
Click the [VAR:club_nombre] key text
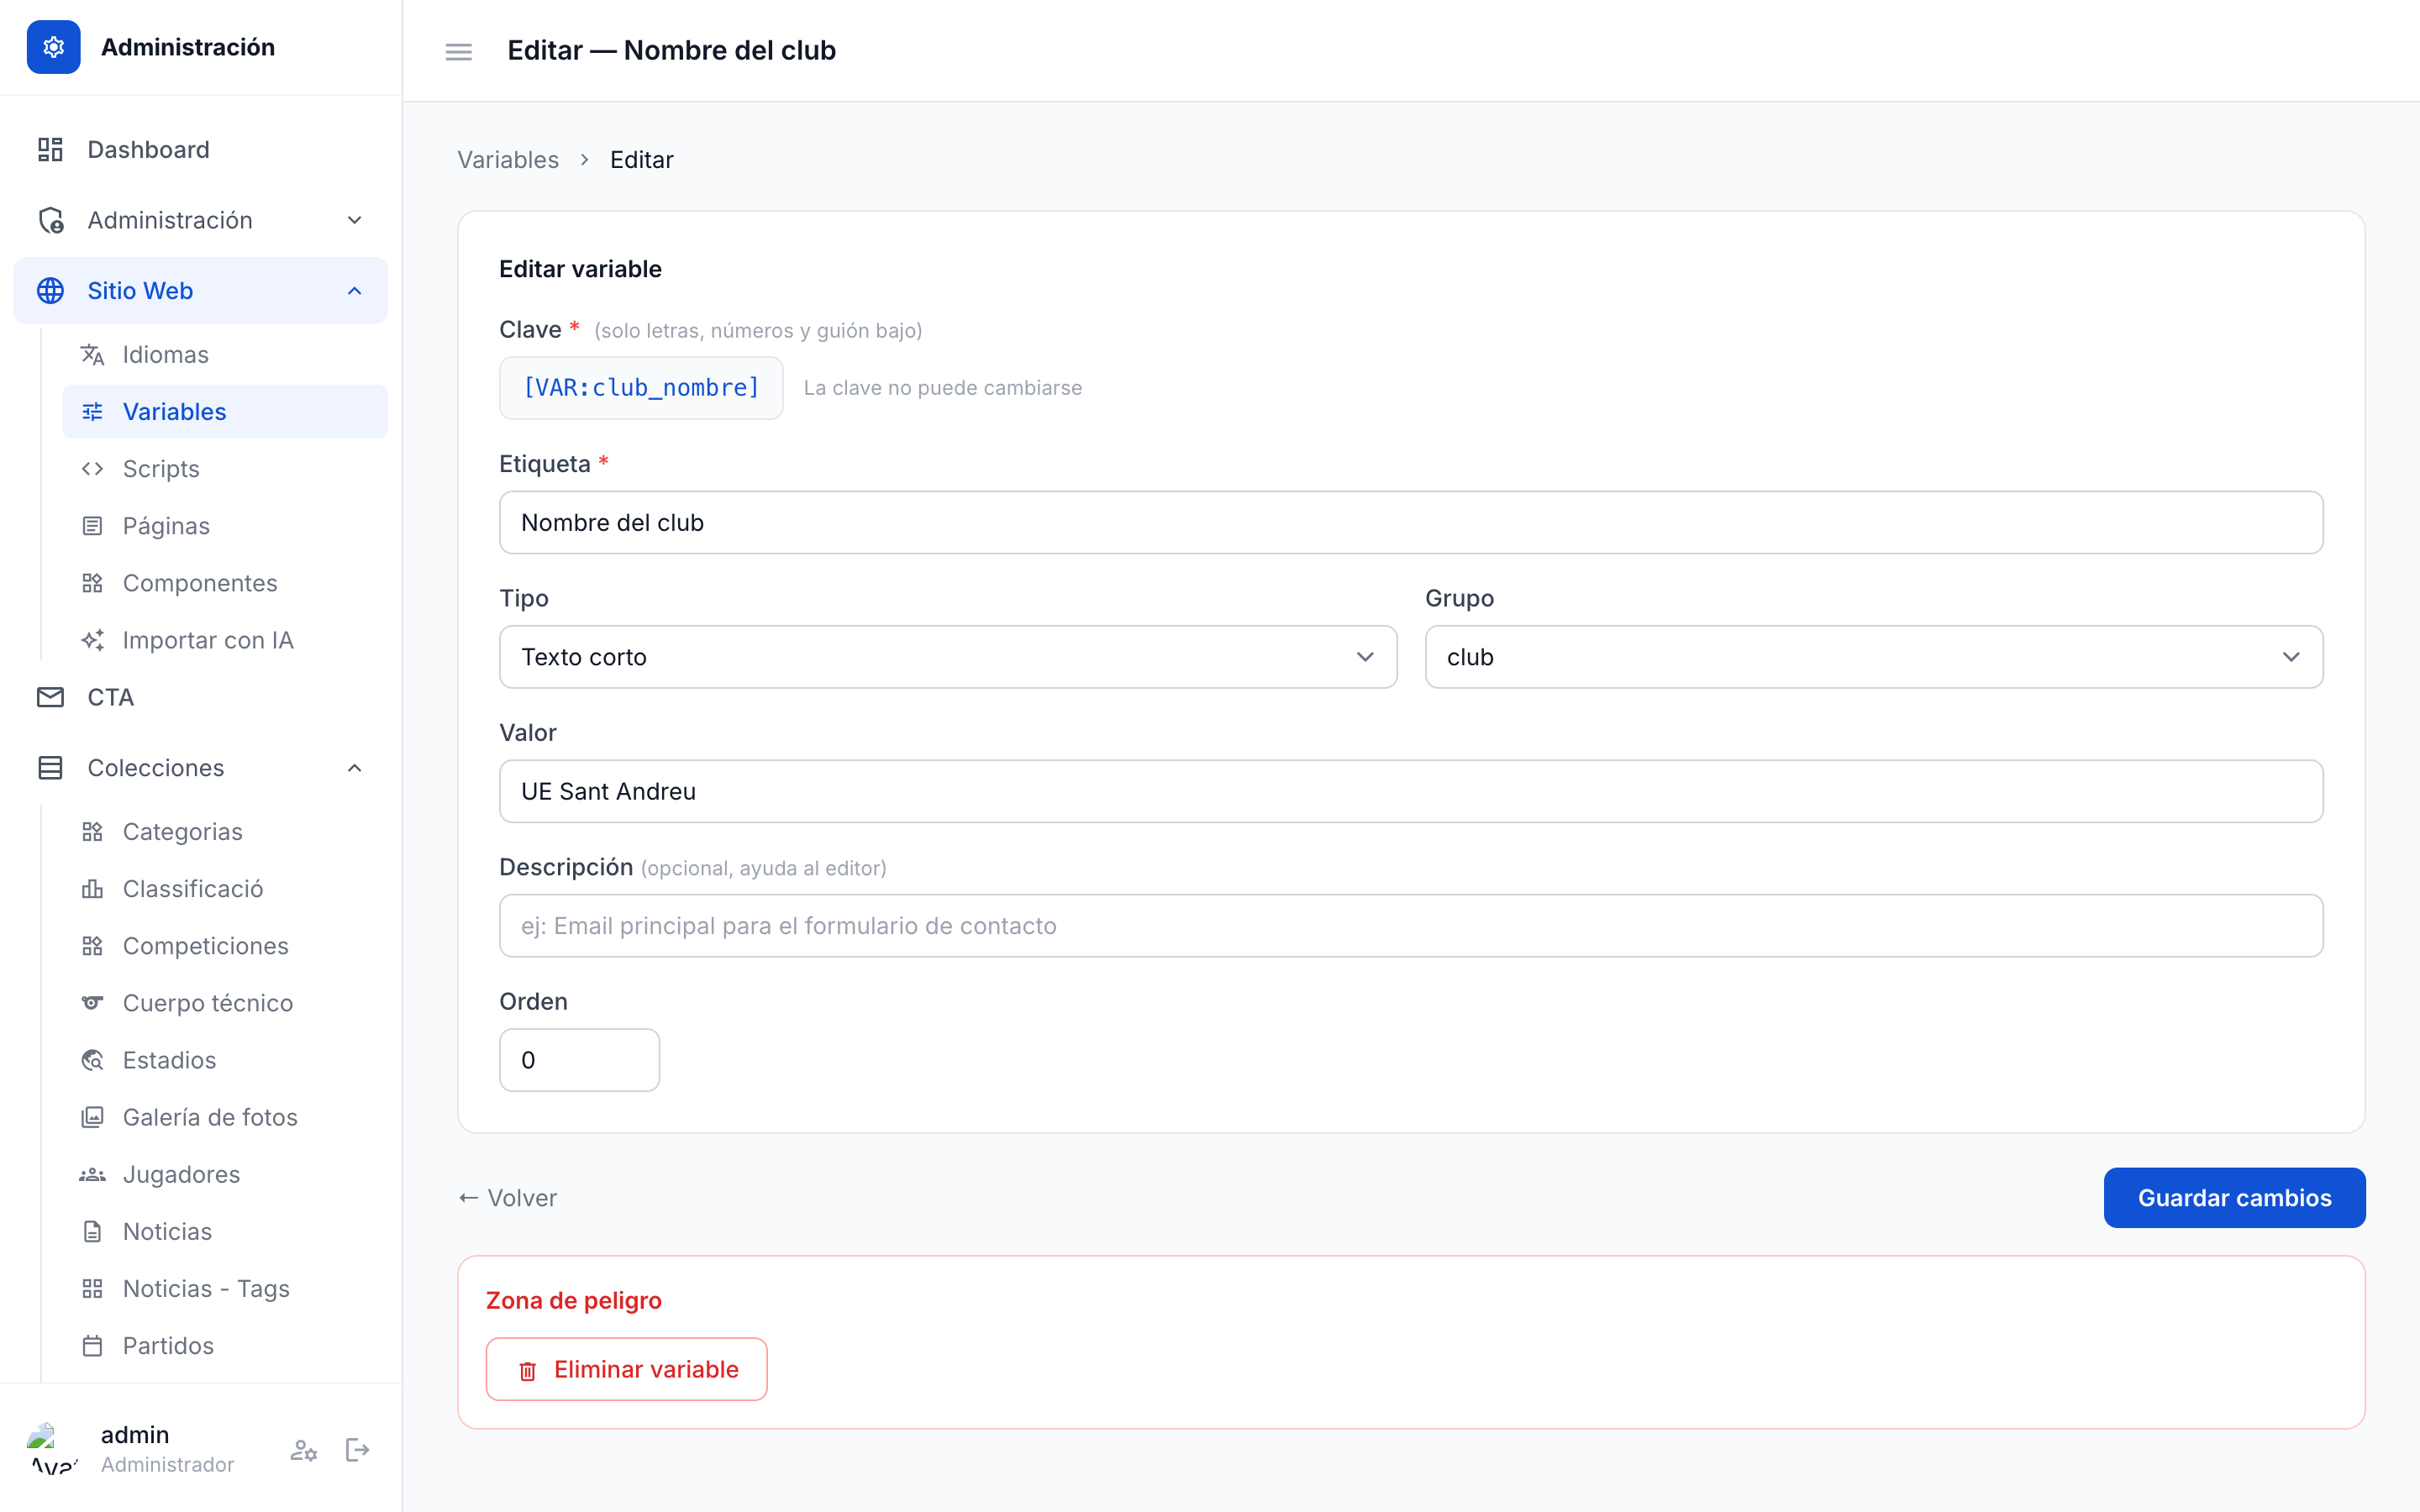coord(641,388)
